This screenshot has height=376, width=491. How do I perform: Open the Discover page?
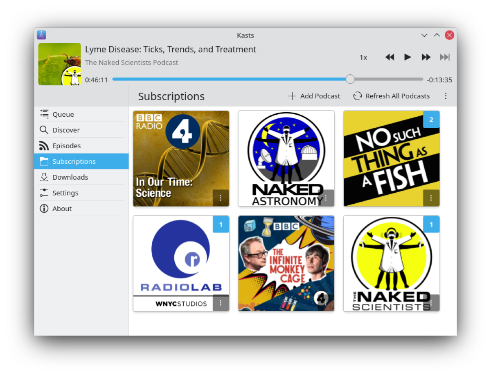pyautogui.click(x=81, y=130)
